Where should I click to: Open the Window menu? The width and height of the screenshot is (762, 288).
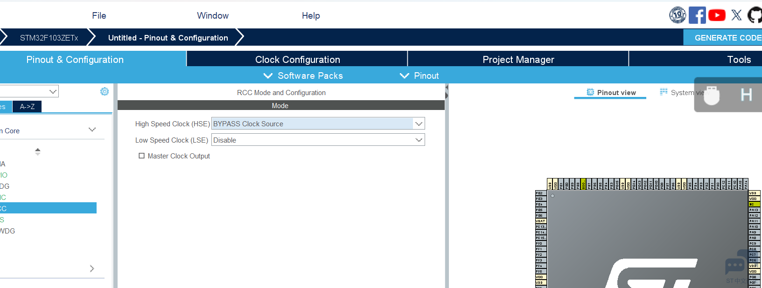click(213, 15)
